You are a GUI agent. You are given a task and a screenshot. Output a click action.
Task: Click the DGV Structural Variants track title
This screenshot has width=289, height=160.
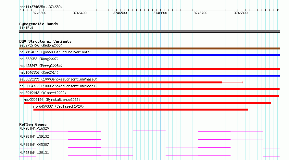pos(45,41)
